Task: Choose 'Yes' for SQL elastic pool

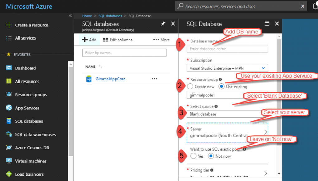Action: pos(193,156)
